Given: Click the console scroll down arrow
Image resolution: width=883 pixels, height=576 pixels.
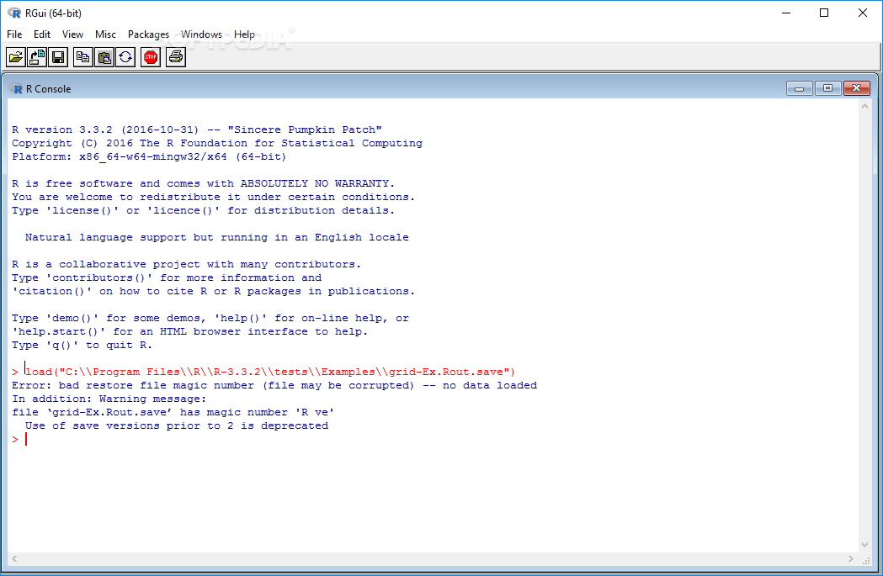Looking at the screenshot, I should coord(865,545).
